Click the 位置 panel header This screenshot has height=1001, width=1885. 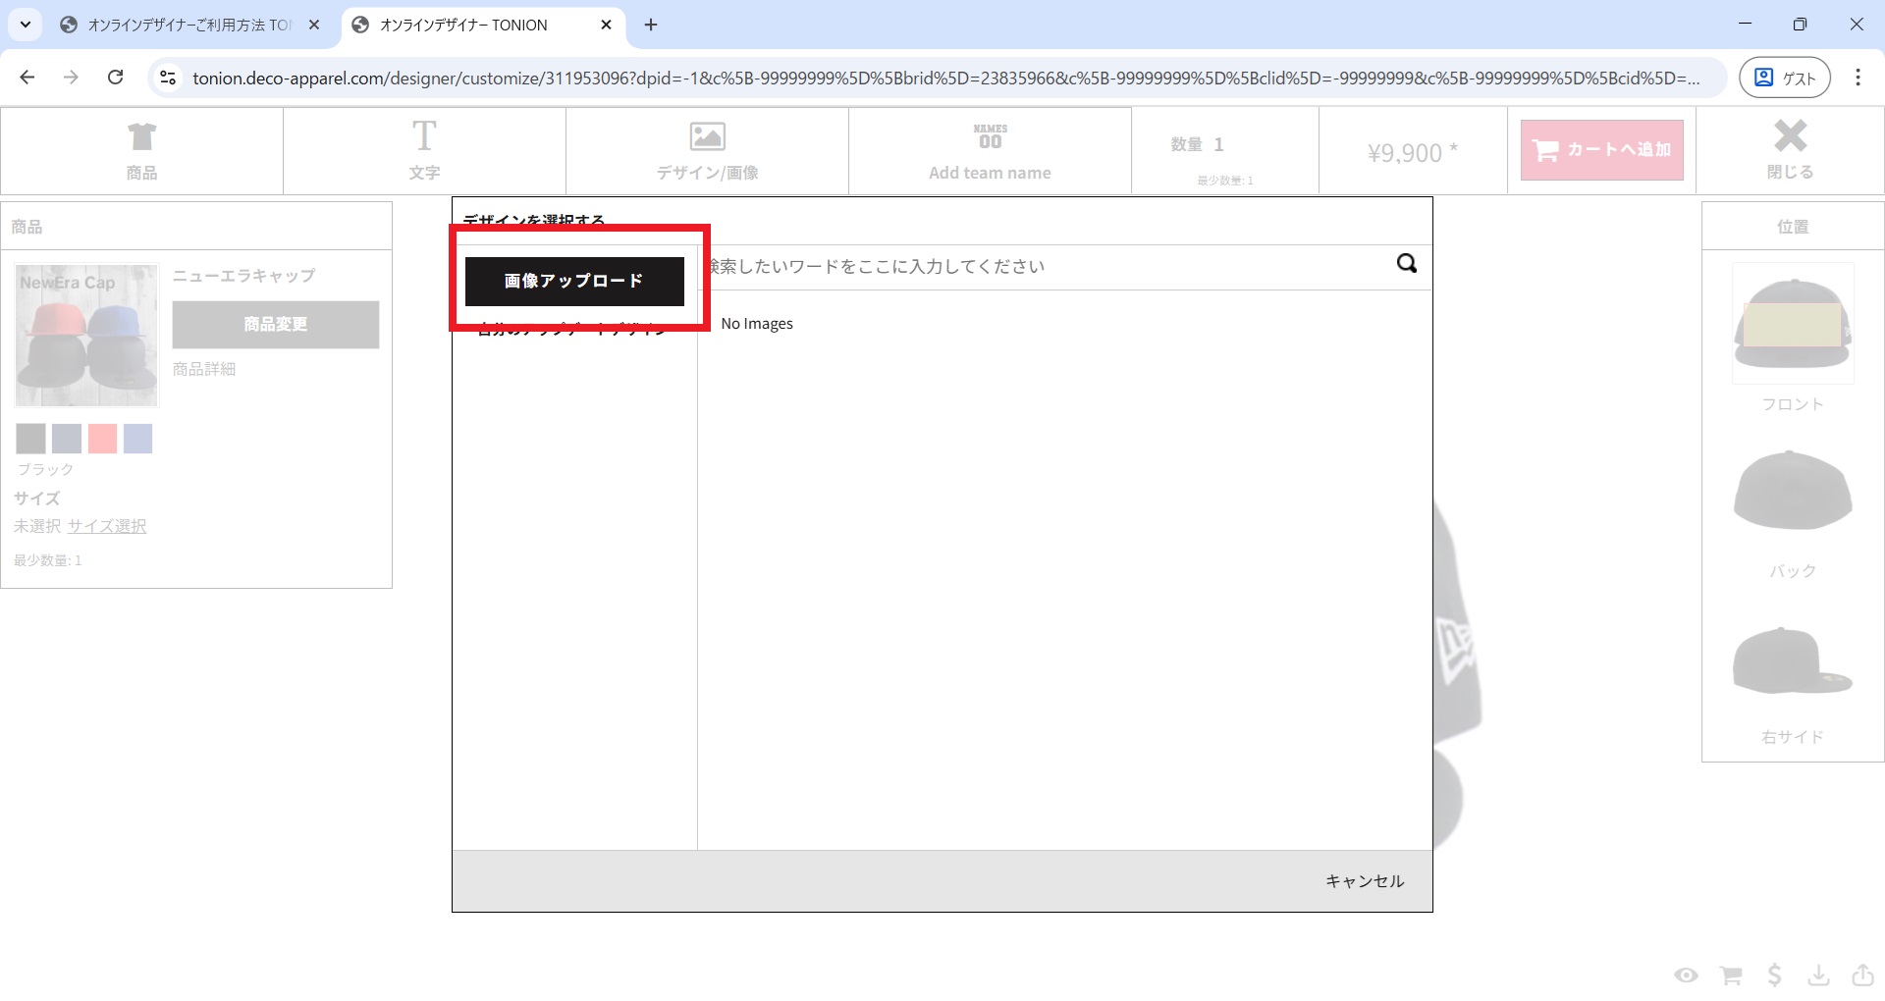point(1793,227)
